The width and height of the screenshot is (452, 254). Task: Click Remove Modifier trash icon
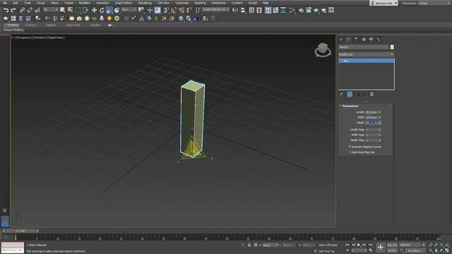point(372,94)
